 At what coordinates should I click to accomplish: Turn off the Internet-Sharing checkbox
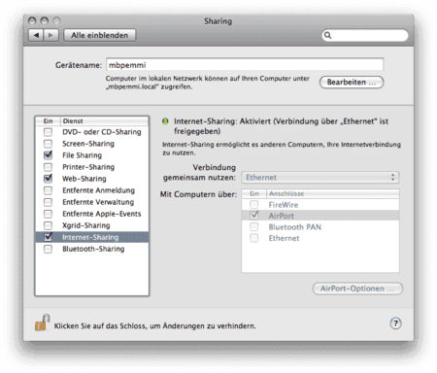pyautogui.click(x=48, y=237)
